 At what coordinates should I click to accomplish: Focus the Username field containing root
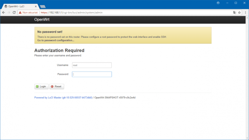[x=92, y=65]
